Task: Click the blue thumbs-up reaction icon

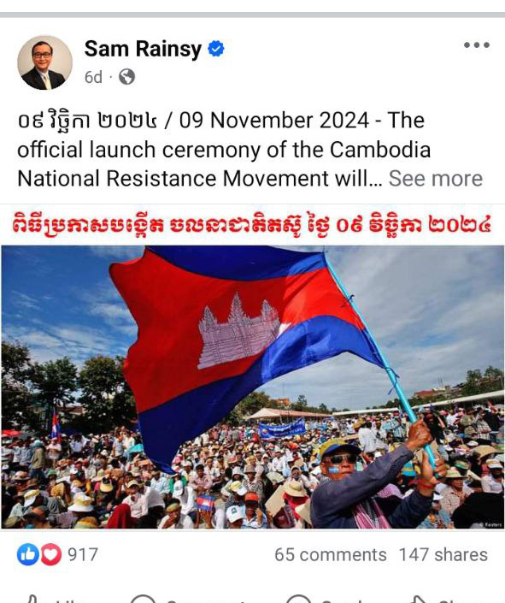Action: (x=27, y=555)
